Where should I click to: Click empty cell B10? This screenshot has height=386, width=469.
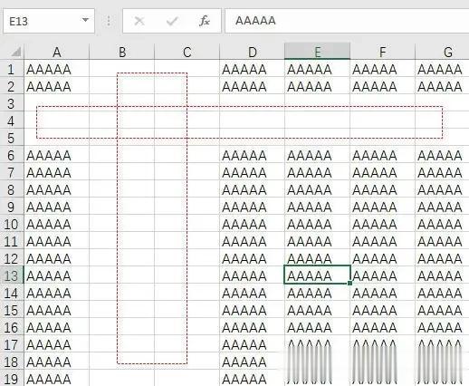[122, 225]
